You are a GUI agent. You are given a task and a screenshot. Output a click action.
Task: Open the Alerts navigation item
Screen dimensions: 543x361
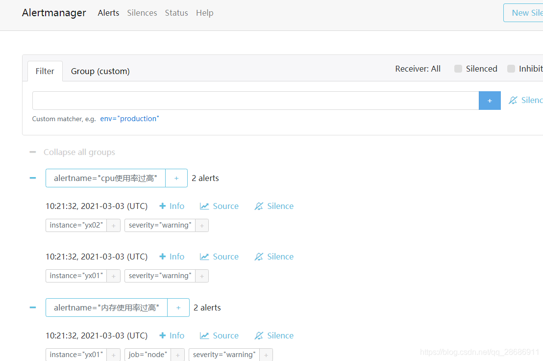108,13
